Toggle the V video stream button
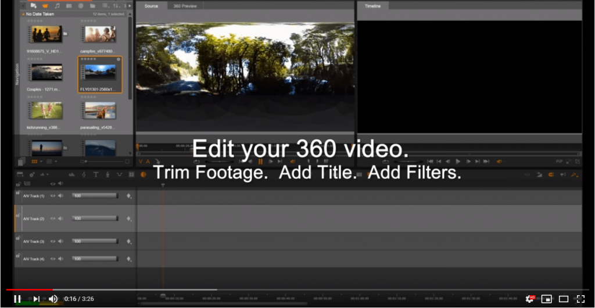This screenshot has height=308, width=595. (141, 162)
